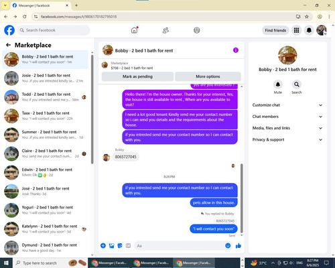Open the emoji picker in message box
This screenshot has height=268, width=335.
click(x=228, y=246)
